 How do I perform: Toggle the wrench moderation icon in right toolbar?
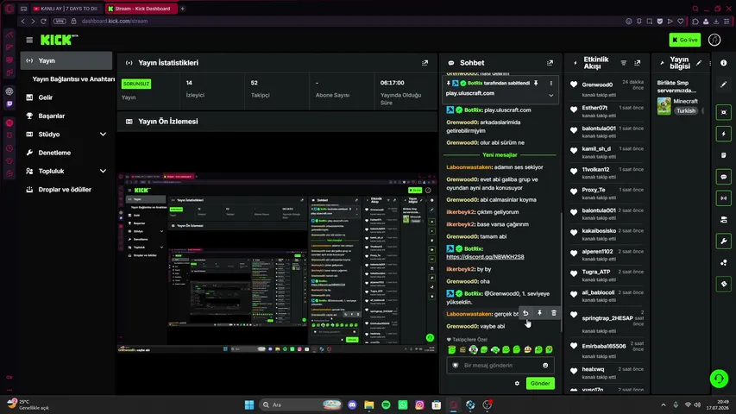coord(723,241)
